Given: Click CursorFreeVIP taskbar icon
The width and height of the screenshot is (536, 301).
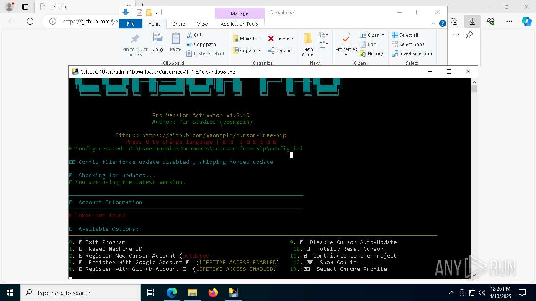Looking at the screenshot, I should pyautogui.click(x=233, y=293).
